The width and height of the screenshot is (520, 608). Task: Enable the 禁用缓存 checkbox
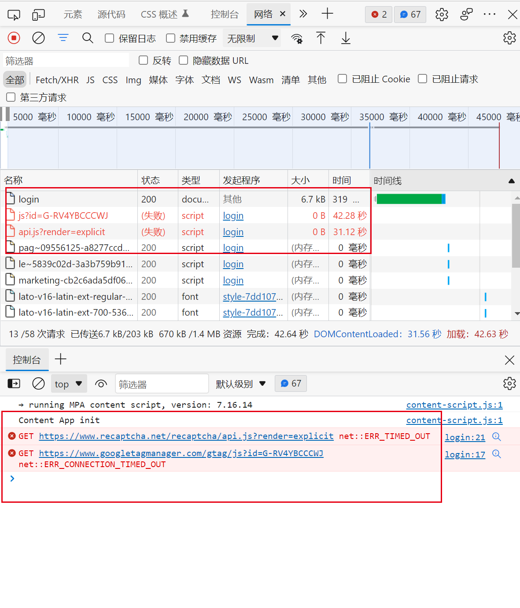170,38
